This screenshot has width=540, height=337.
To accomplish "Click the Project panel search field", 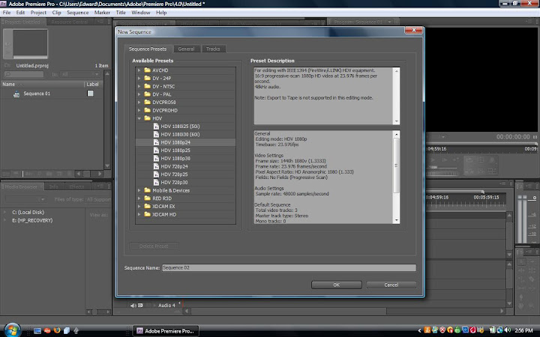I will pyautogui.click(x=24, y=74).
